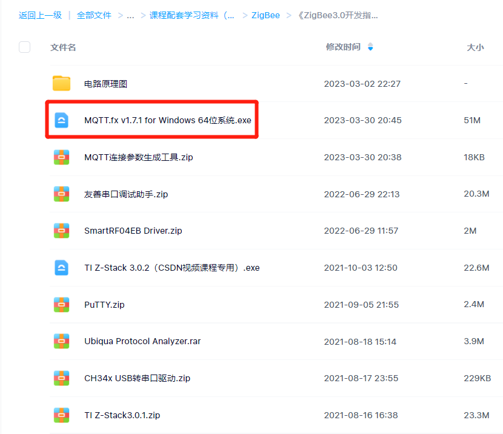Open 全部文件 from the breadcrumb
The height and width of the screenshot is (434, 503).
pyautogui.click(x=94, y=15)
